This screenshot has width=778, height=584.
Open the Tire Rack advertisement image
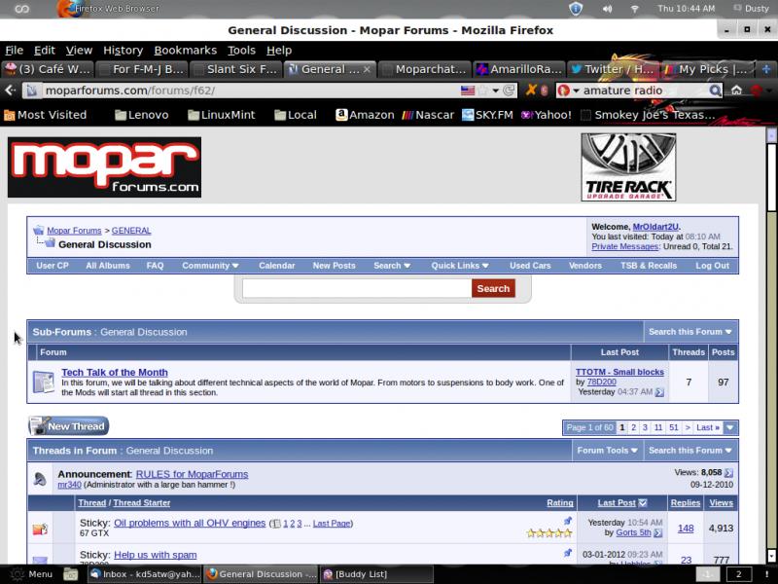(x=627, y=167)
